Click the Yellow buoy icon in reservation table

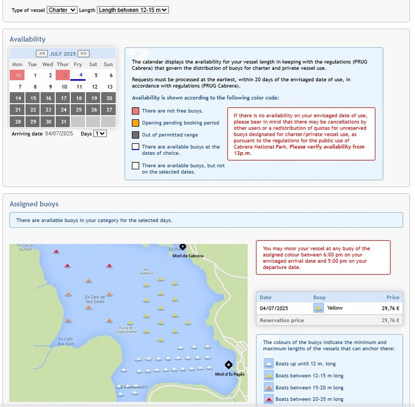[x=318, y=308]
